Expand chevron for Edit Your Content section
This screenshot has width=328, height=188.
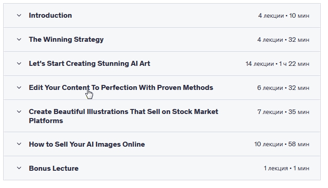click(x=19, y=88)
